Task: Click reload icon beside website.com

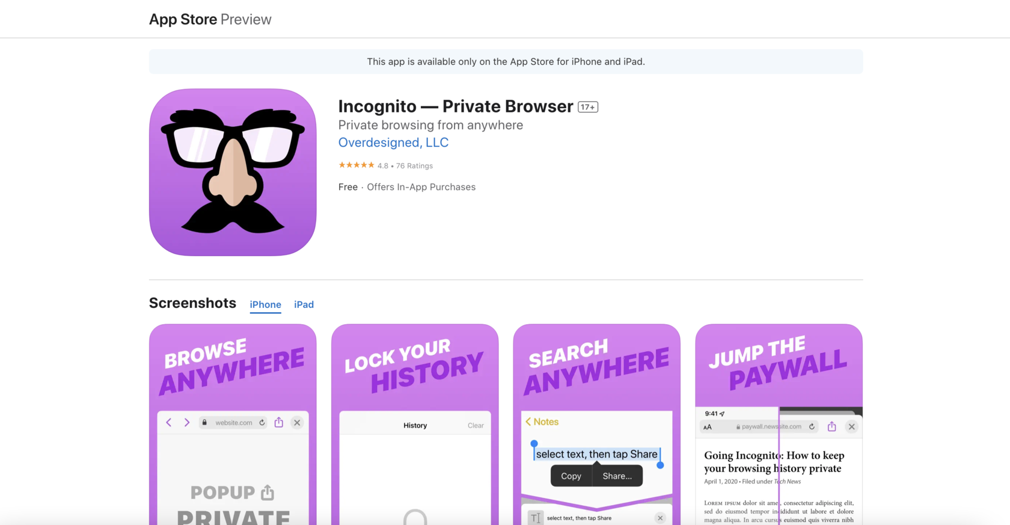Action: (262, 423)
